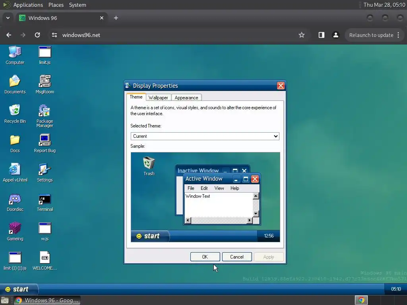This screenshot has height=305, width=407.
Task: Toggle the browser side panel icon
Action: pos(321,35)
